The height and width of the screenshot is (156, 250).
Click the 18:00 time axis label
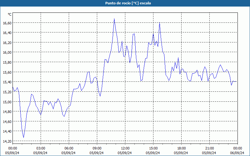point(182,149)
